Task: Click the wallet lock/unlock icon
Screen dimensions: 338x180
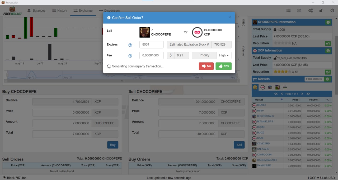Action: [x=321, y=11]
